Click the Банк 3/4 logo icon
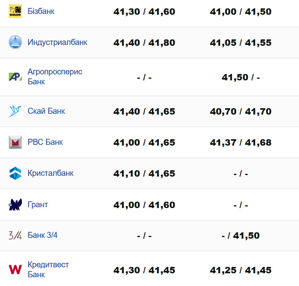Screen dimensions: 299x286 [x=15, y=235]
